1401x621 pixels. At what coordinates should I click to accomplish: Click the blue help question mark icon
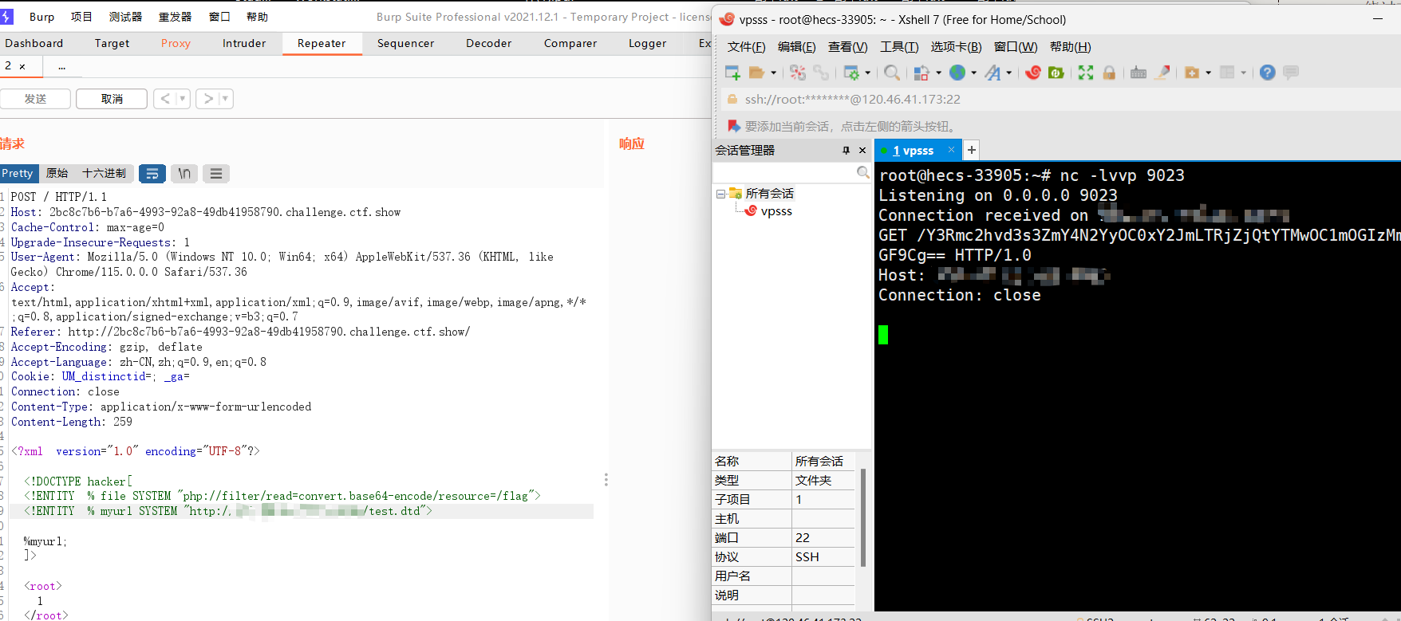(x=1267, y=73)
